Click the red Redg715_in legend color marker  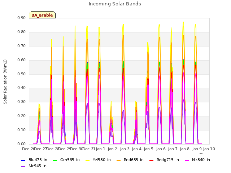(x=152, y=160)
